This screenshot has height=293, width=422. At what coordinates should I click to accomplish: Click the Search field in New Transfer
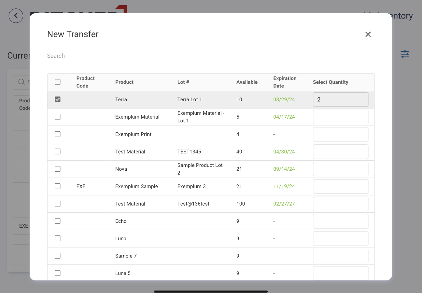tap(210, 56)
